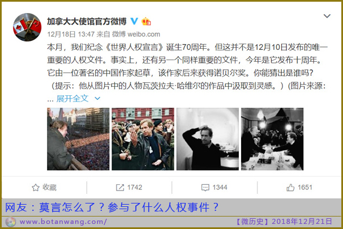Screen dimensions: 343x229
Task: Open the account name 加拿大大使馆官方微博
Action: pos(87,22)
